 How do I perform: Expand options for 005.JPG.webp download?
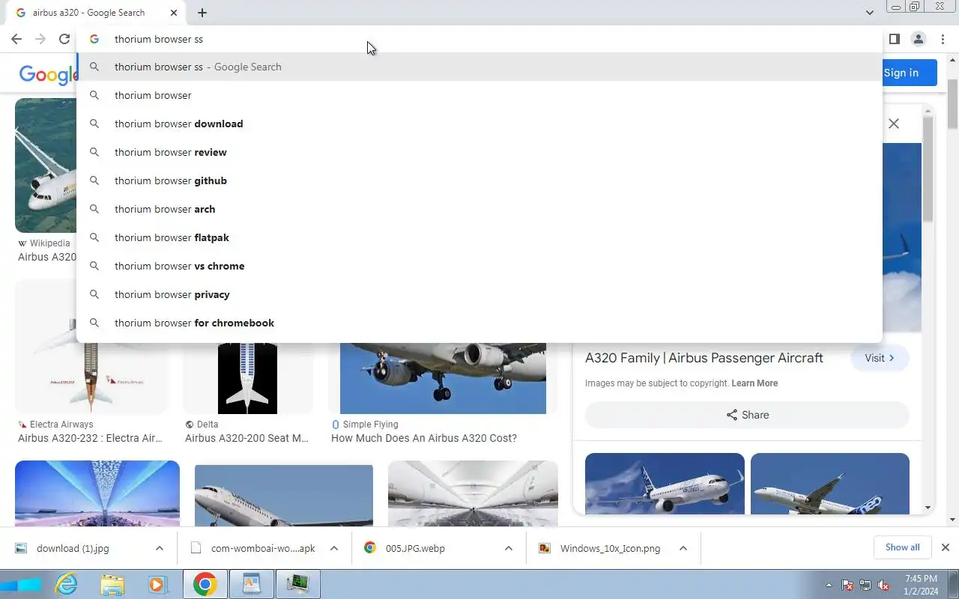509,548
